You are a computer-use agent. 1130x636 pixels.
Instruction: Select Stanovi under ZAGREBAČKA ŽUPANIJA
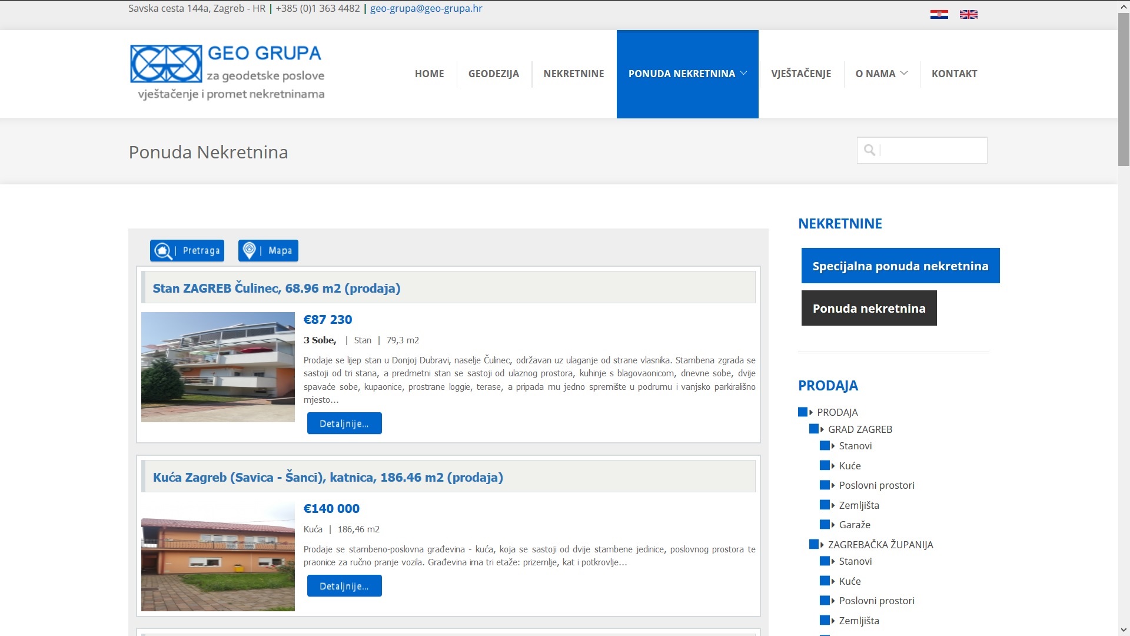pyautogui.click(x=855, y=561)
